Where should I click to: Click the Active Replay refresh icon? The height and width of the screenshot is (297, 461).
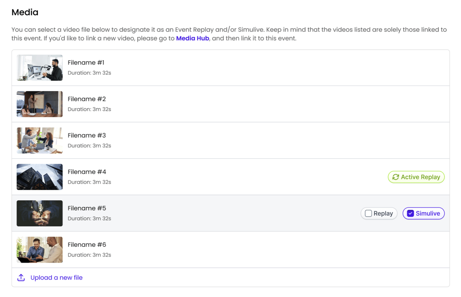click(x=396, y=177)
